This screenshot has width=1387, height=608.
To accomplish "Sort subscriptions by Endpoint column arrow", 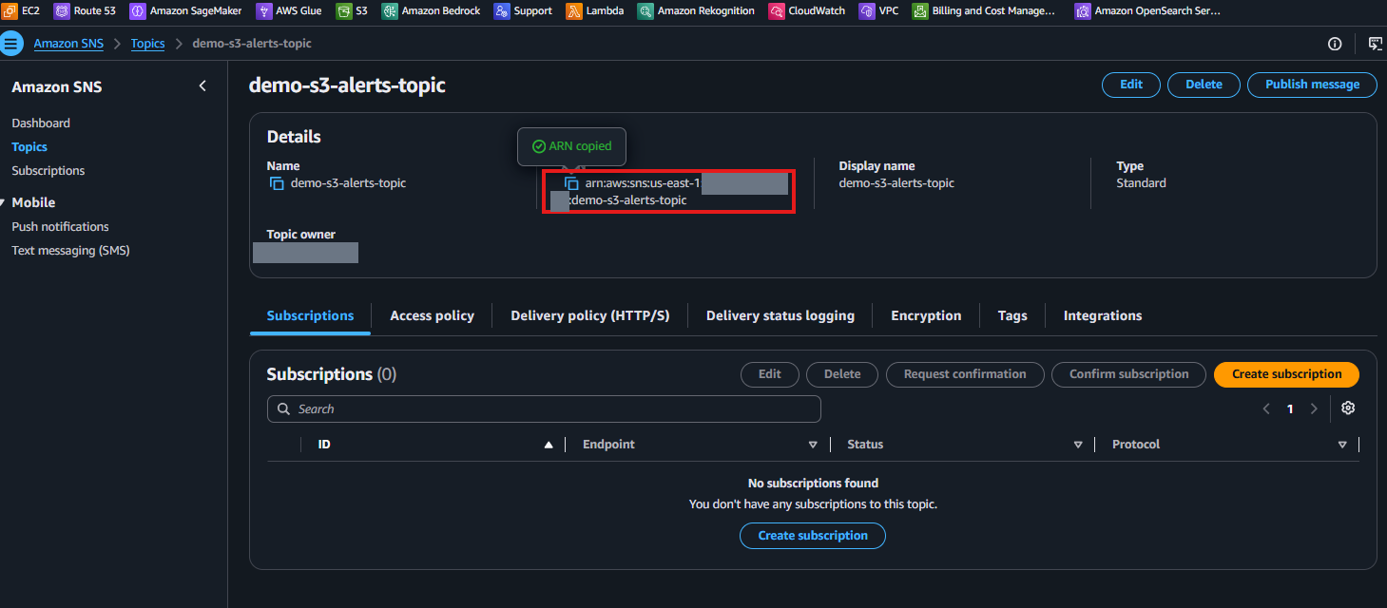I will pos(813,445).
